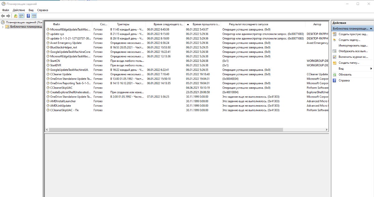Click Справка in the Actions pane
The width and height of the screenshot is (374, 197).
[344, 80]
